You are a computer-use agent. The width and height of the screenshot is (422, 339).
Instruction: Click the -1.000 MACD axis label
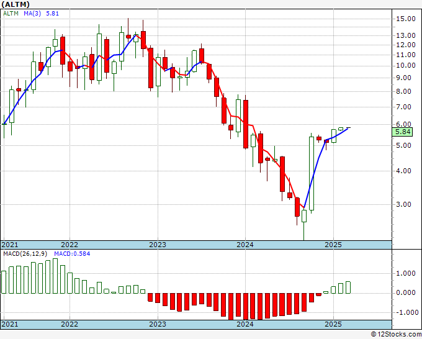[x=405, y=312]
